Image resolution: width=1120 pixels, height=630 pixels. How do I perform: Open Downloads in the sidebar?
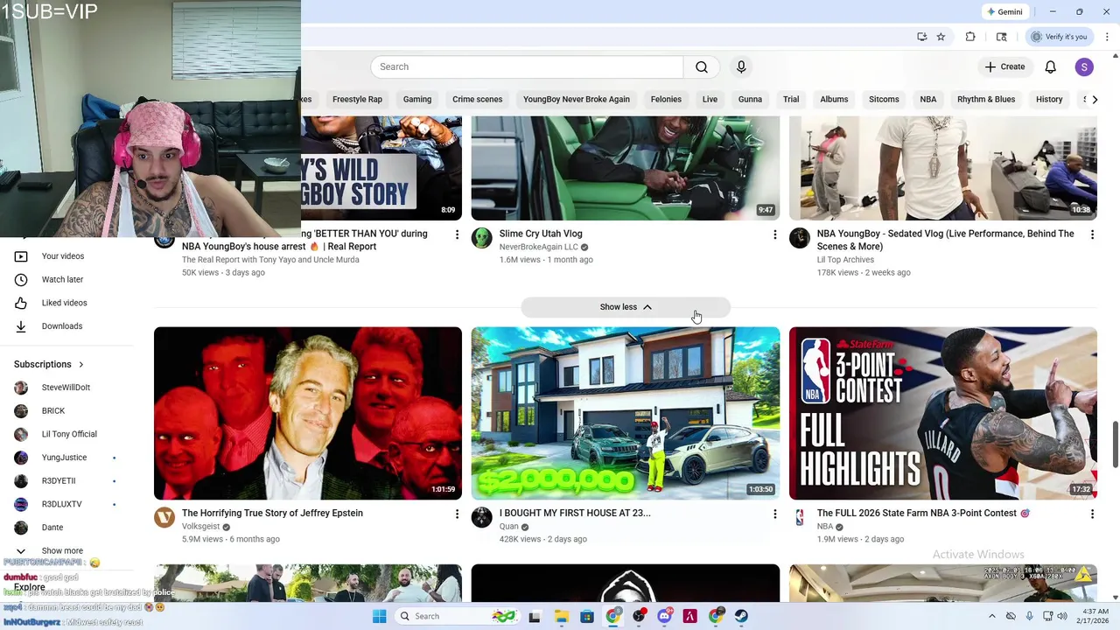click(x=61, y=326)
